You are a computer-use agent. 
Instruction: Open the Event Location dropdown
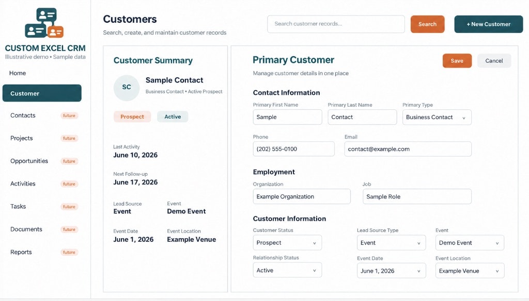pos(470,271)
